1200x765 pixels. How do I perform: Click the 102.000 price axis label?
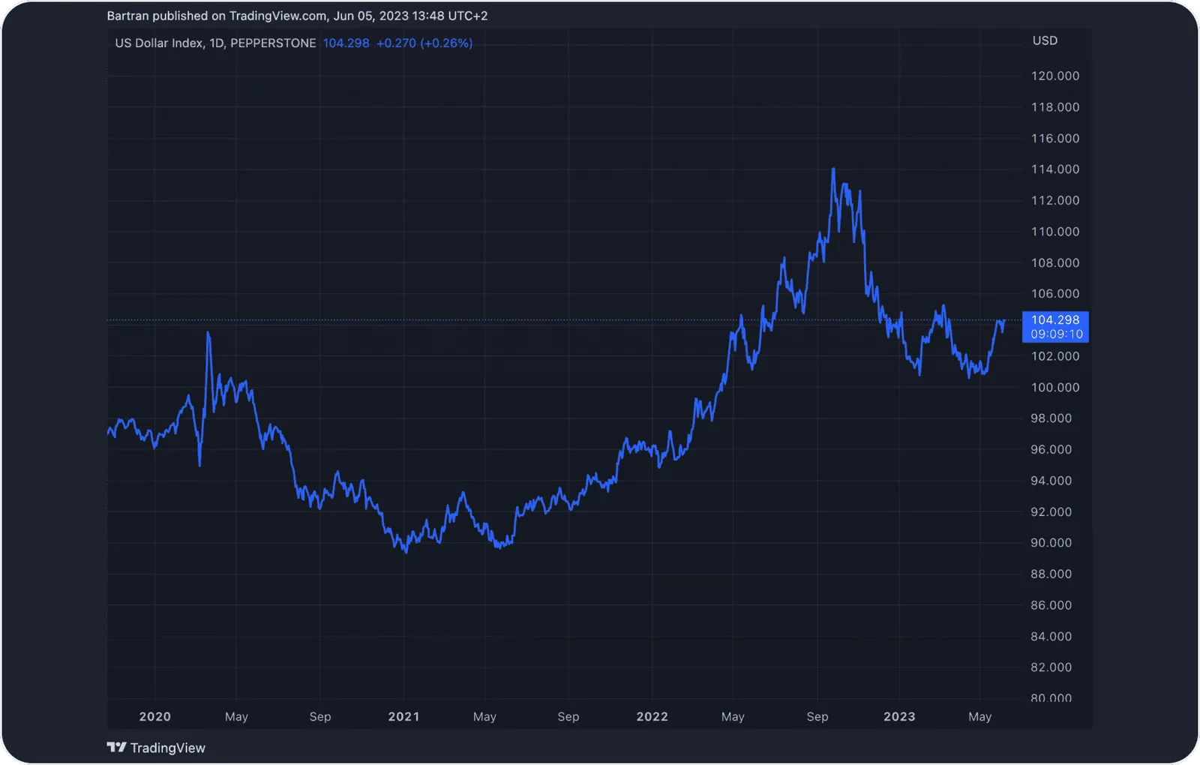(1055, 356)
